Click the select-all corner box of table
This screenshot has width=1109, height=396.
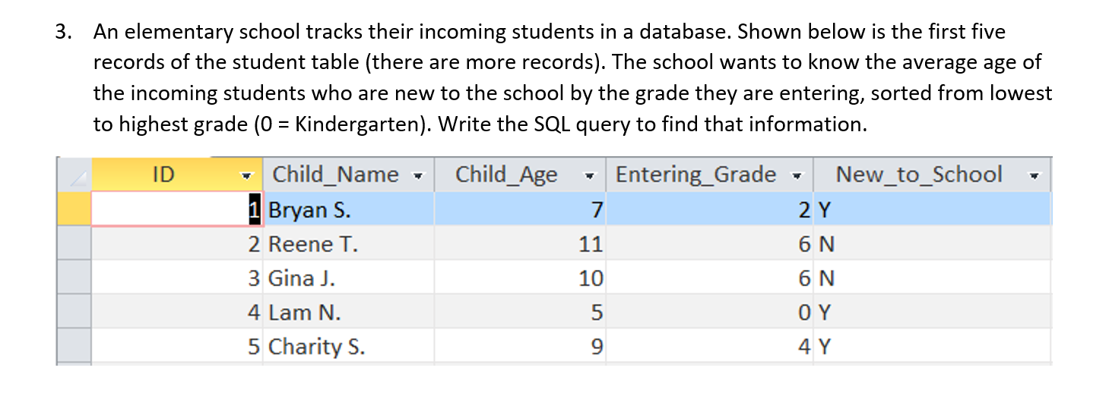(x=74, y=174)
